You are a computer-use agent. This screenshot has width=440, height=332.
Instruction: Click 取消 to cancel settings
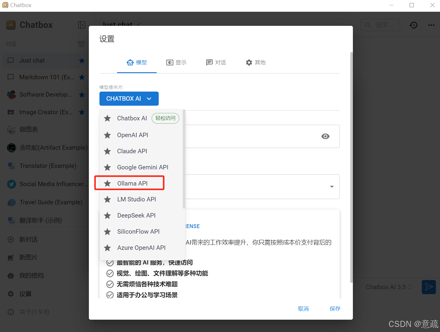[303, 309]
